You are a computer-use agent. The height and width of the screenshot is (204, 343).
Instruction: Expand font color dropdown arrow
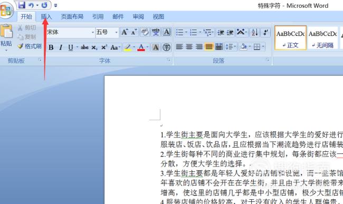click(x=147, y=47)
